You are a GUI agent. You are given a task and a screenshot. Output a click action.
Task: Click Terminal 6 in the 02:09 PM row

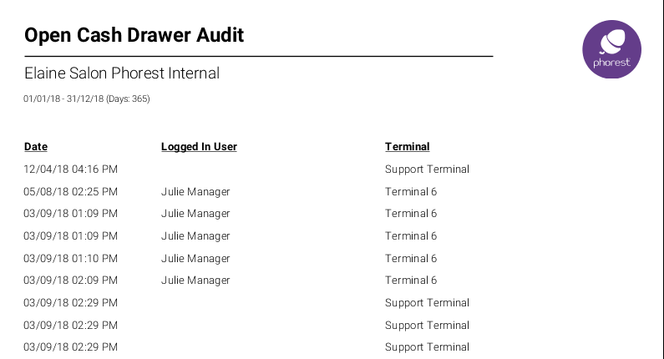[x=411, y=281]
